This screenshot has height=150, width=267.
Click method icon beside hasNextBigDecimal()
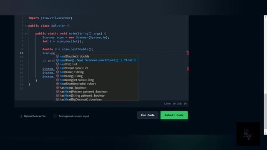coord(58,99)
